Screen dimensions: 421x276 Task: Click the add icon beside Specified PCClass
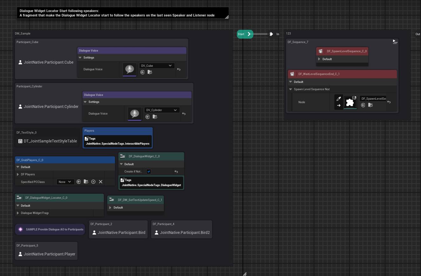click(x=93, y=182)
